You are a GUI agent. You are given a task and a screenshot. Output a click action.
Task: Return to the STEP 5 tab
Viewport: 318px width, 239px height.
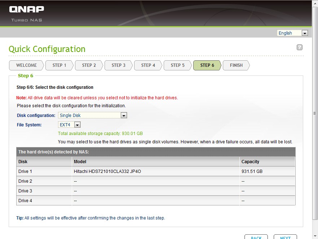[x=178, y=65]
